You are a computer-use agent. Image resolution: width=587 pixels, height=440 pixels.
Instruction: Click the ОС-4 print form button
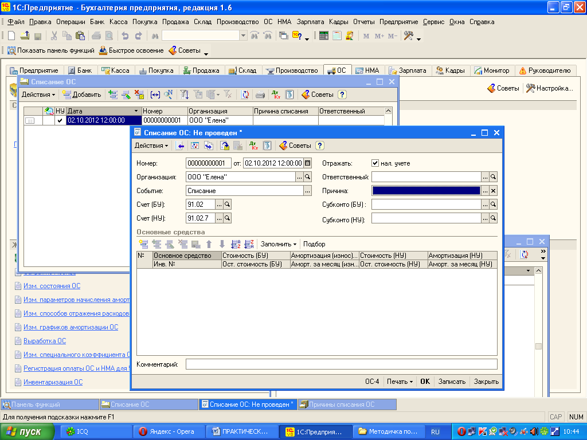pyautogui.click(x=372, y=382)
